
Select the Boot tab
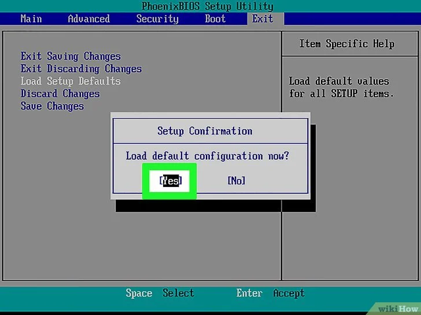coord(215,18)
